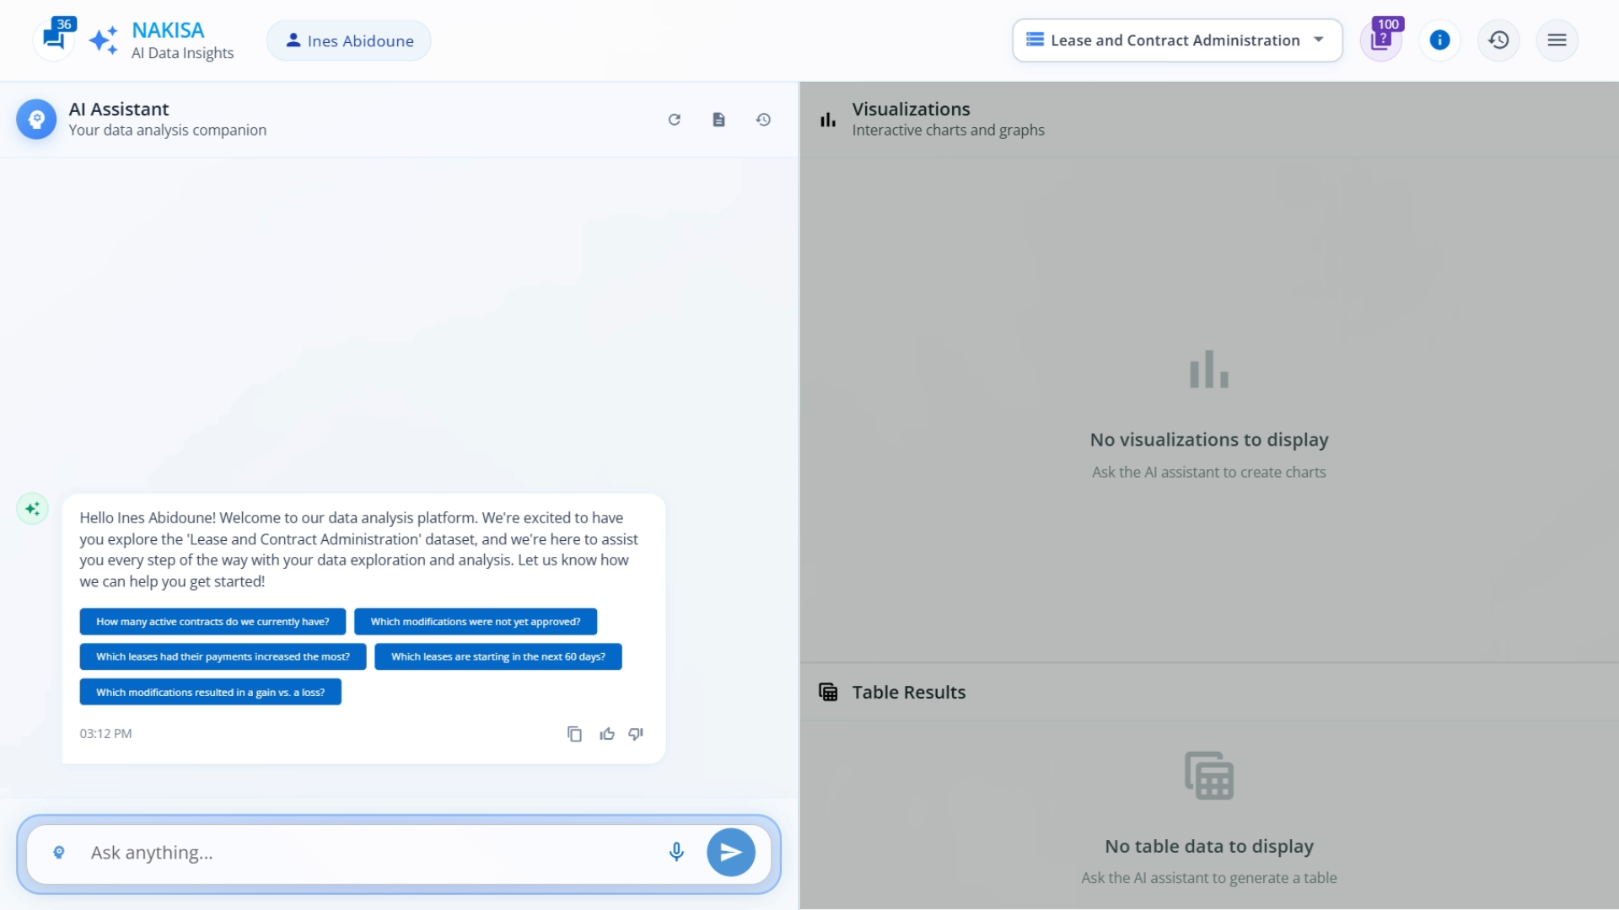
Task: Ask how many active contracts we currently have
Action: pos(212,621)
